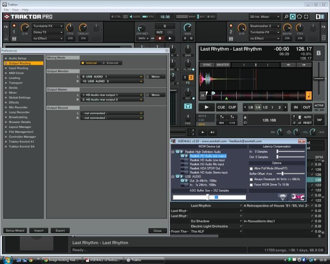Viewport: 330px width, 264px height.
Task: Enable Always Resample 44.1kHz checkbox
Action: pyautogui.click(x=252, y=179)
